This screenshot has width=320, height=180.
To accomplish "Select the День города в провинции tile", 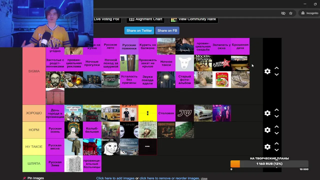I will point(55,113).
